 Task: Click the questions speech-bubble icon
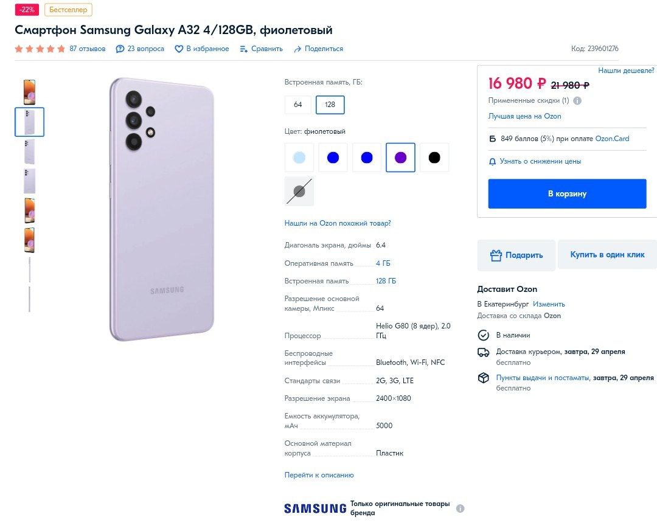click(x=120, y=49)
